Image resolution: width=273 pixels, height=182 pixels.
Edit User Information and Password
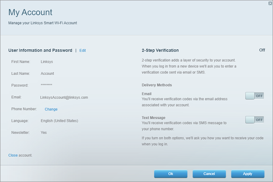[x=83, y=50]
